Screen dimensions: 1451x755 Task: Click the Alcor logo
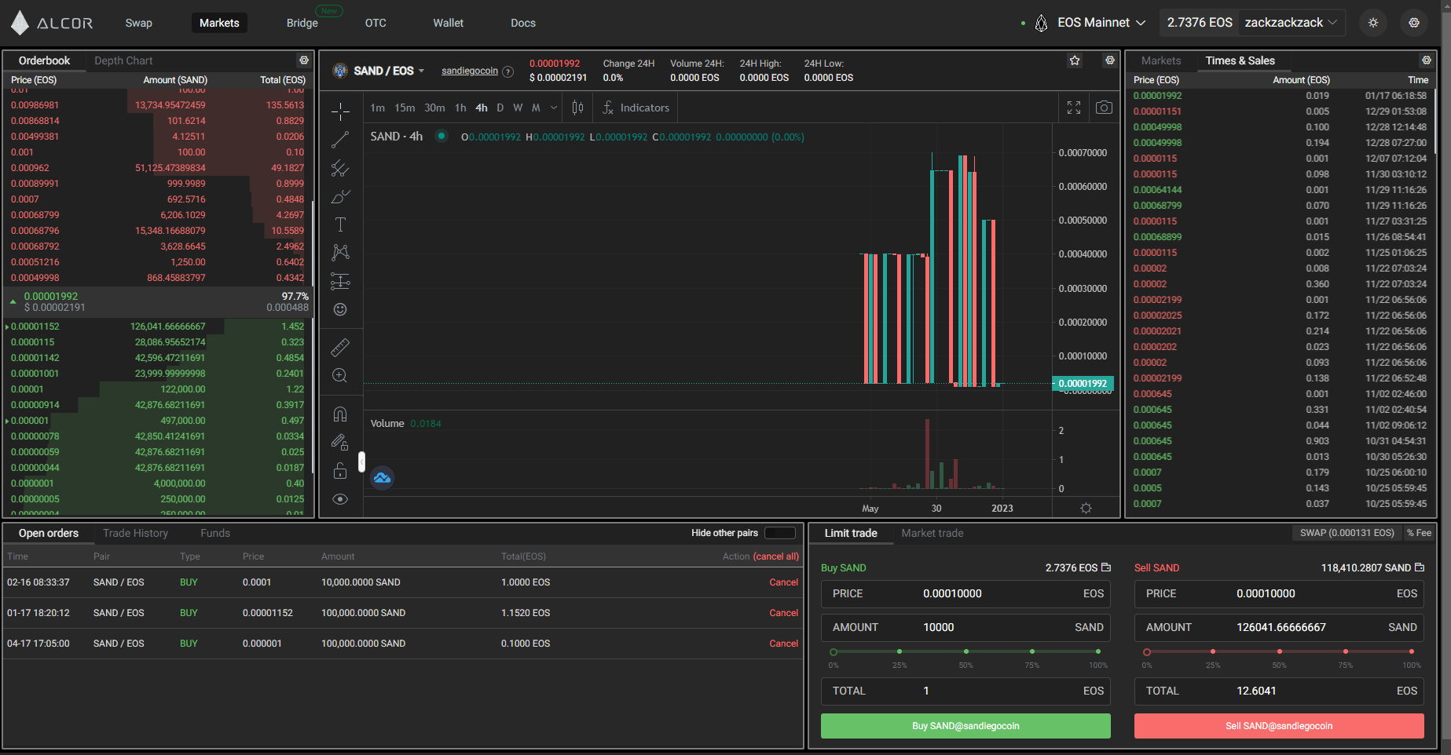tap(52, 23)
